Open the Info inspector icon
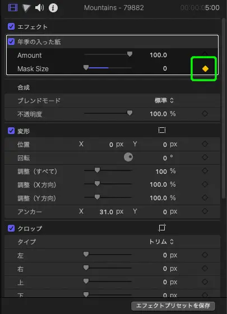The height and width of the screenshot is (314, 227). (x=53, y=8)
